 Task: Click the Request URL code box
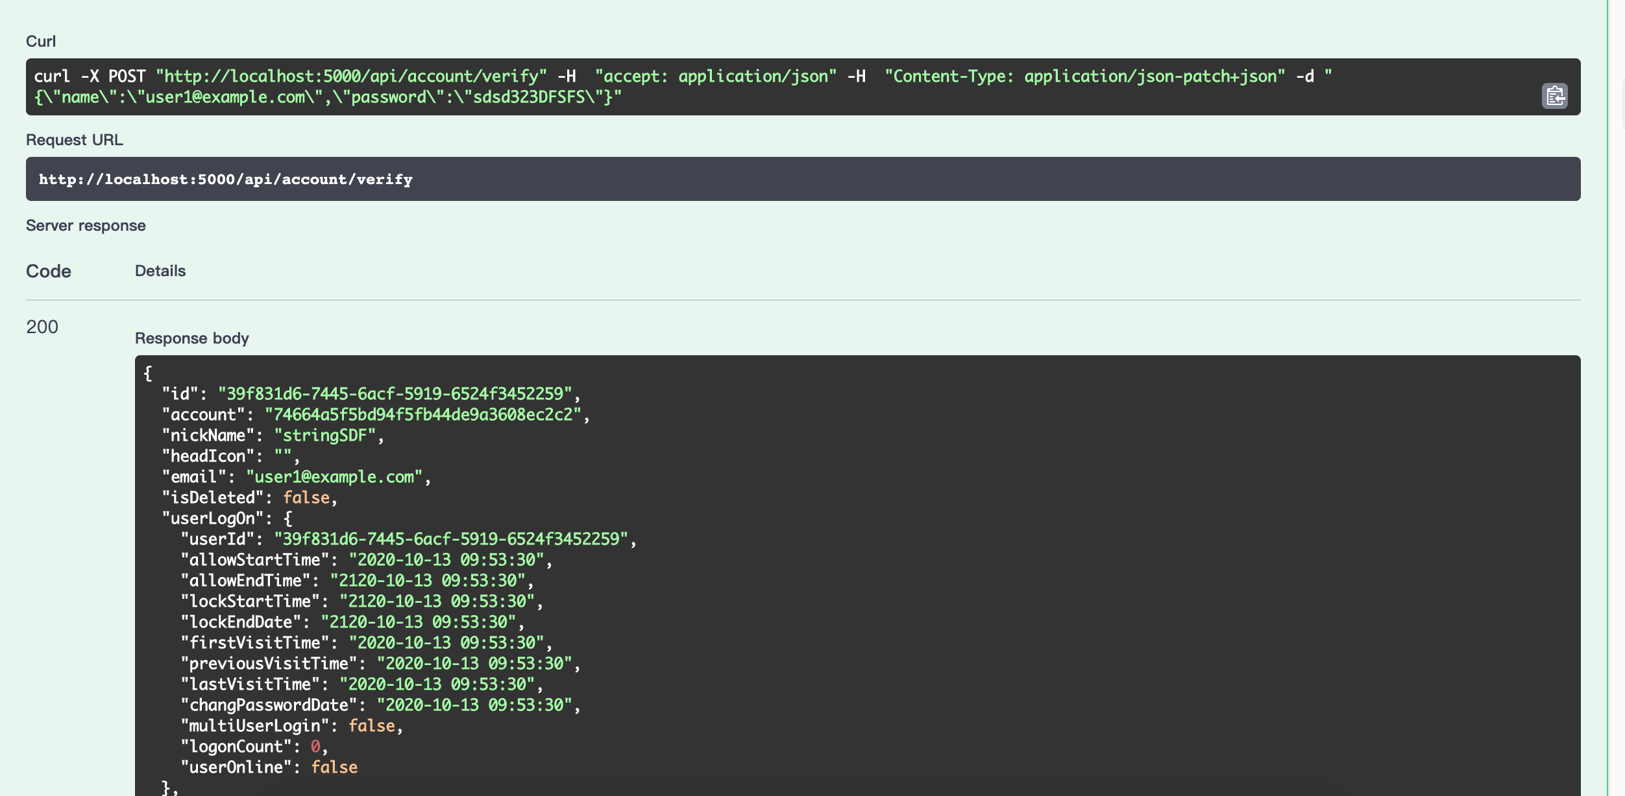point(802,179)
